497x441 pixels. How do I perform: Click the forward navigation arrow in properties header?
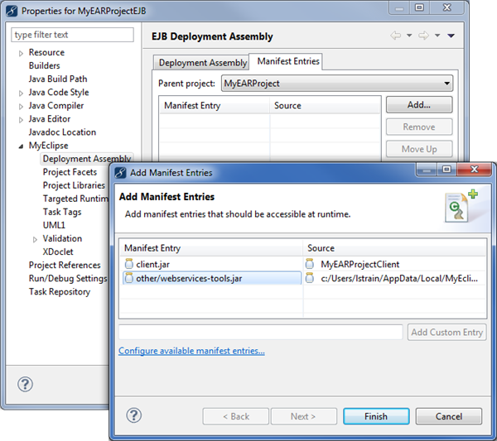pos(423,36)
